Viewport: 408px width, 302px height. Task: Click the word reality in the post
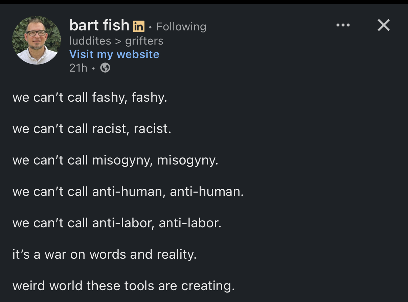click(x=177, y=254)
